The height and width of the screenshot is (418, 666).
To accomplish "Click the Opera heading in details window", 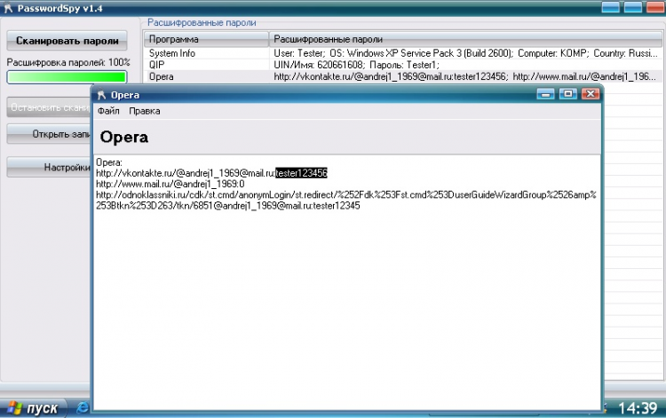I will tap(124, 137).
